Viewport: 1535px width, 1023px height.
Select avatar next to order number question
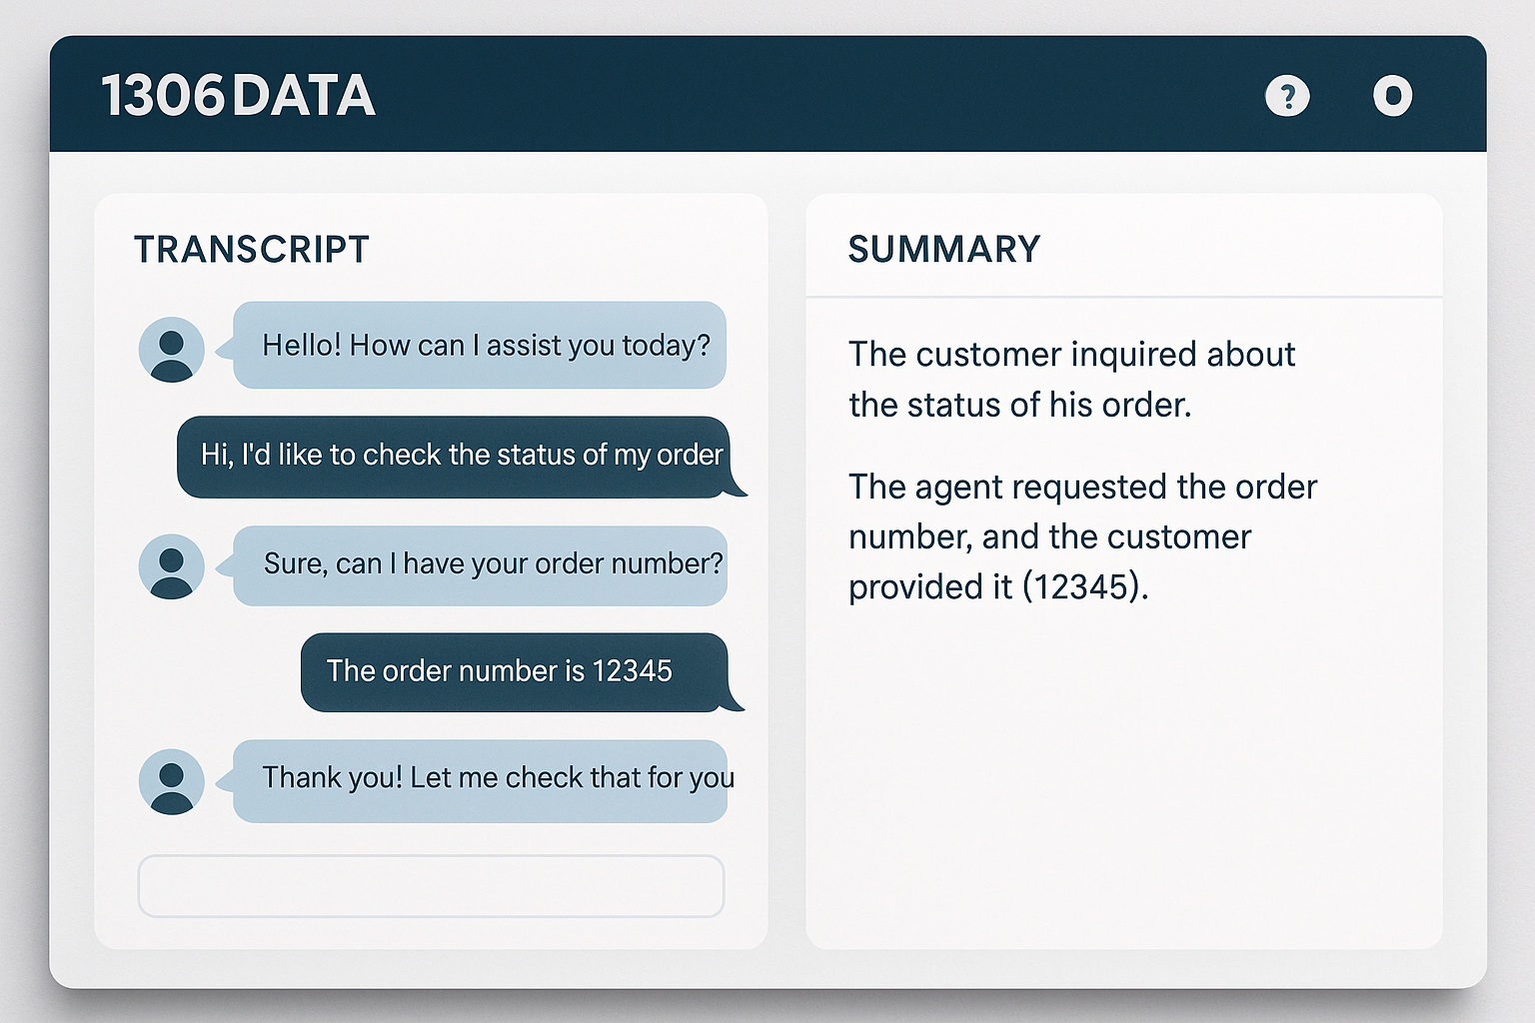[171, 565]
